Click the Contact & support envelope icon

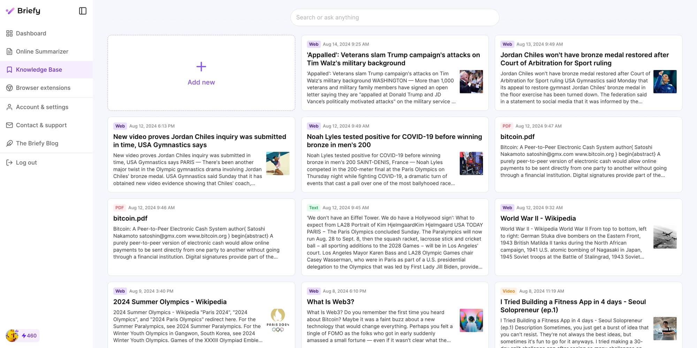[9, 125]
